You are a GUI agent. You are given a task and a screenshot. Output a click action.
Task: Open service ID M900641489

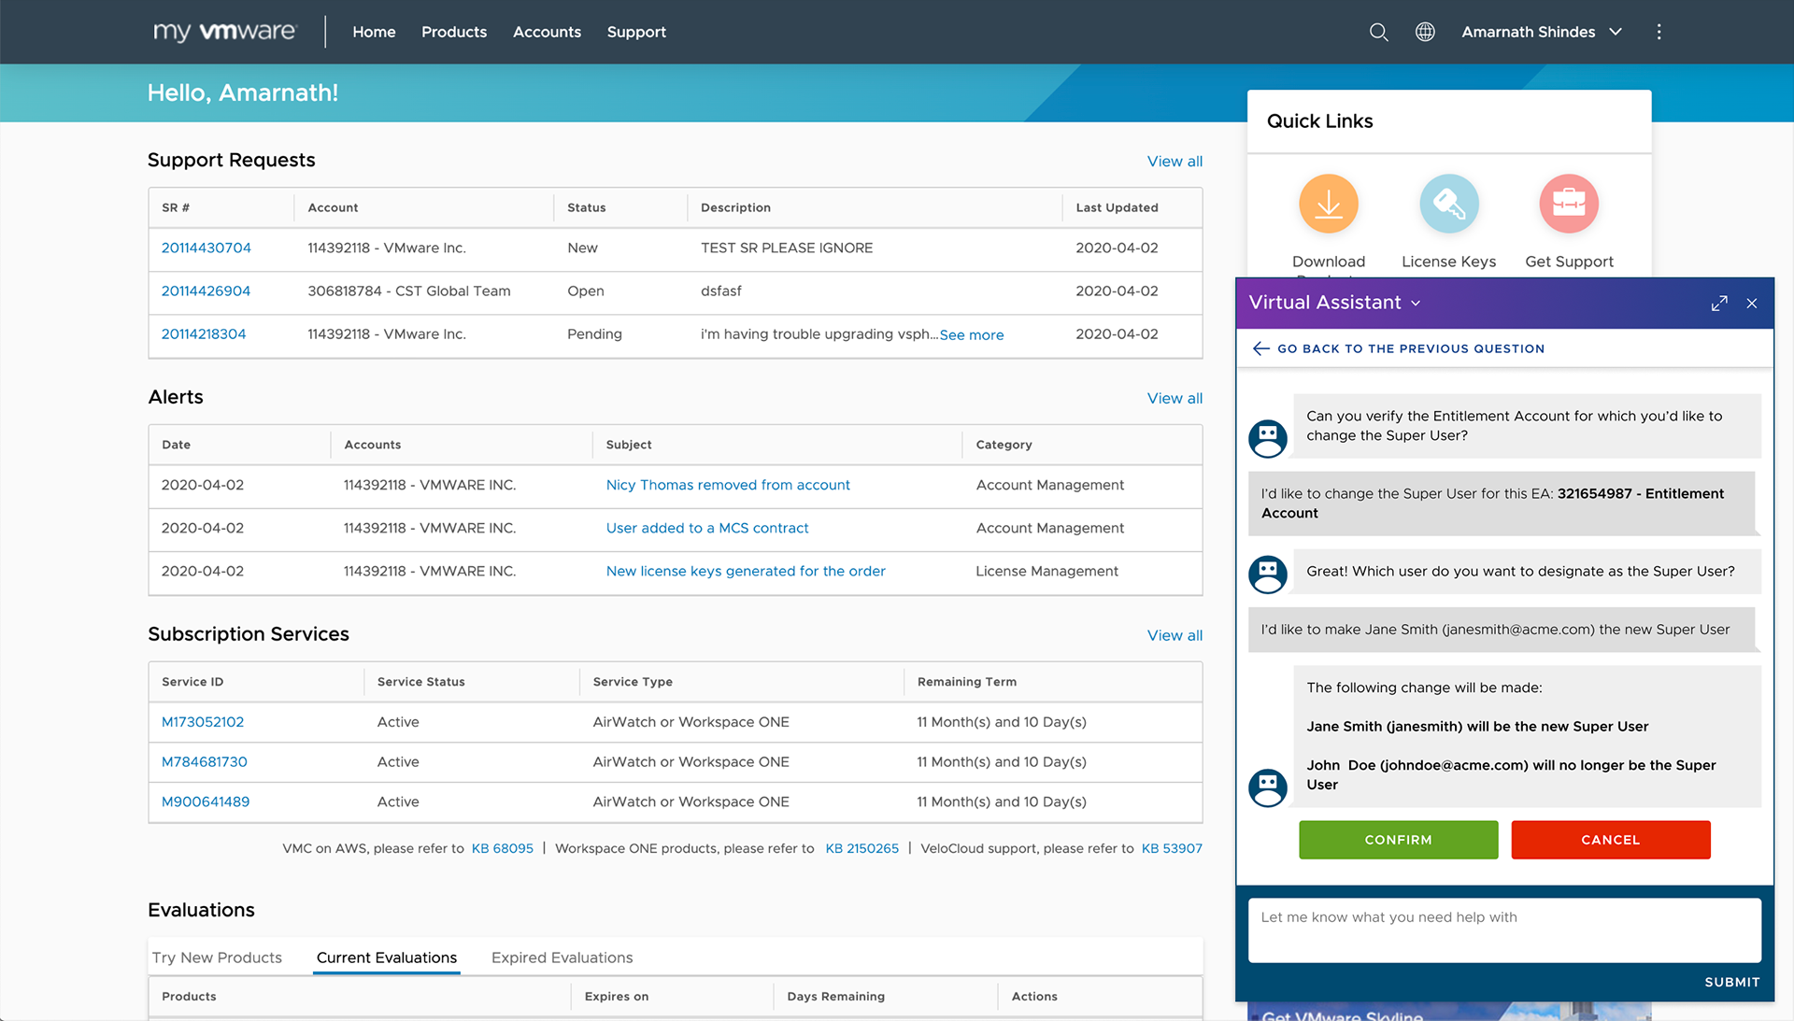pos(206,801)
